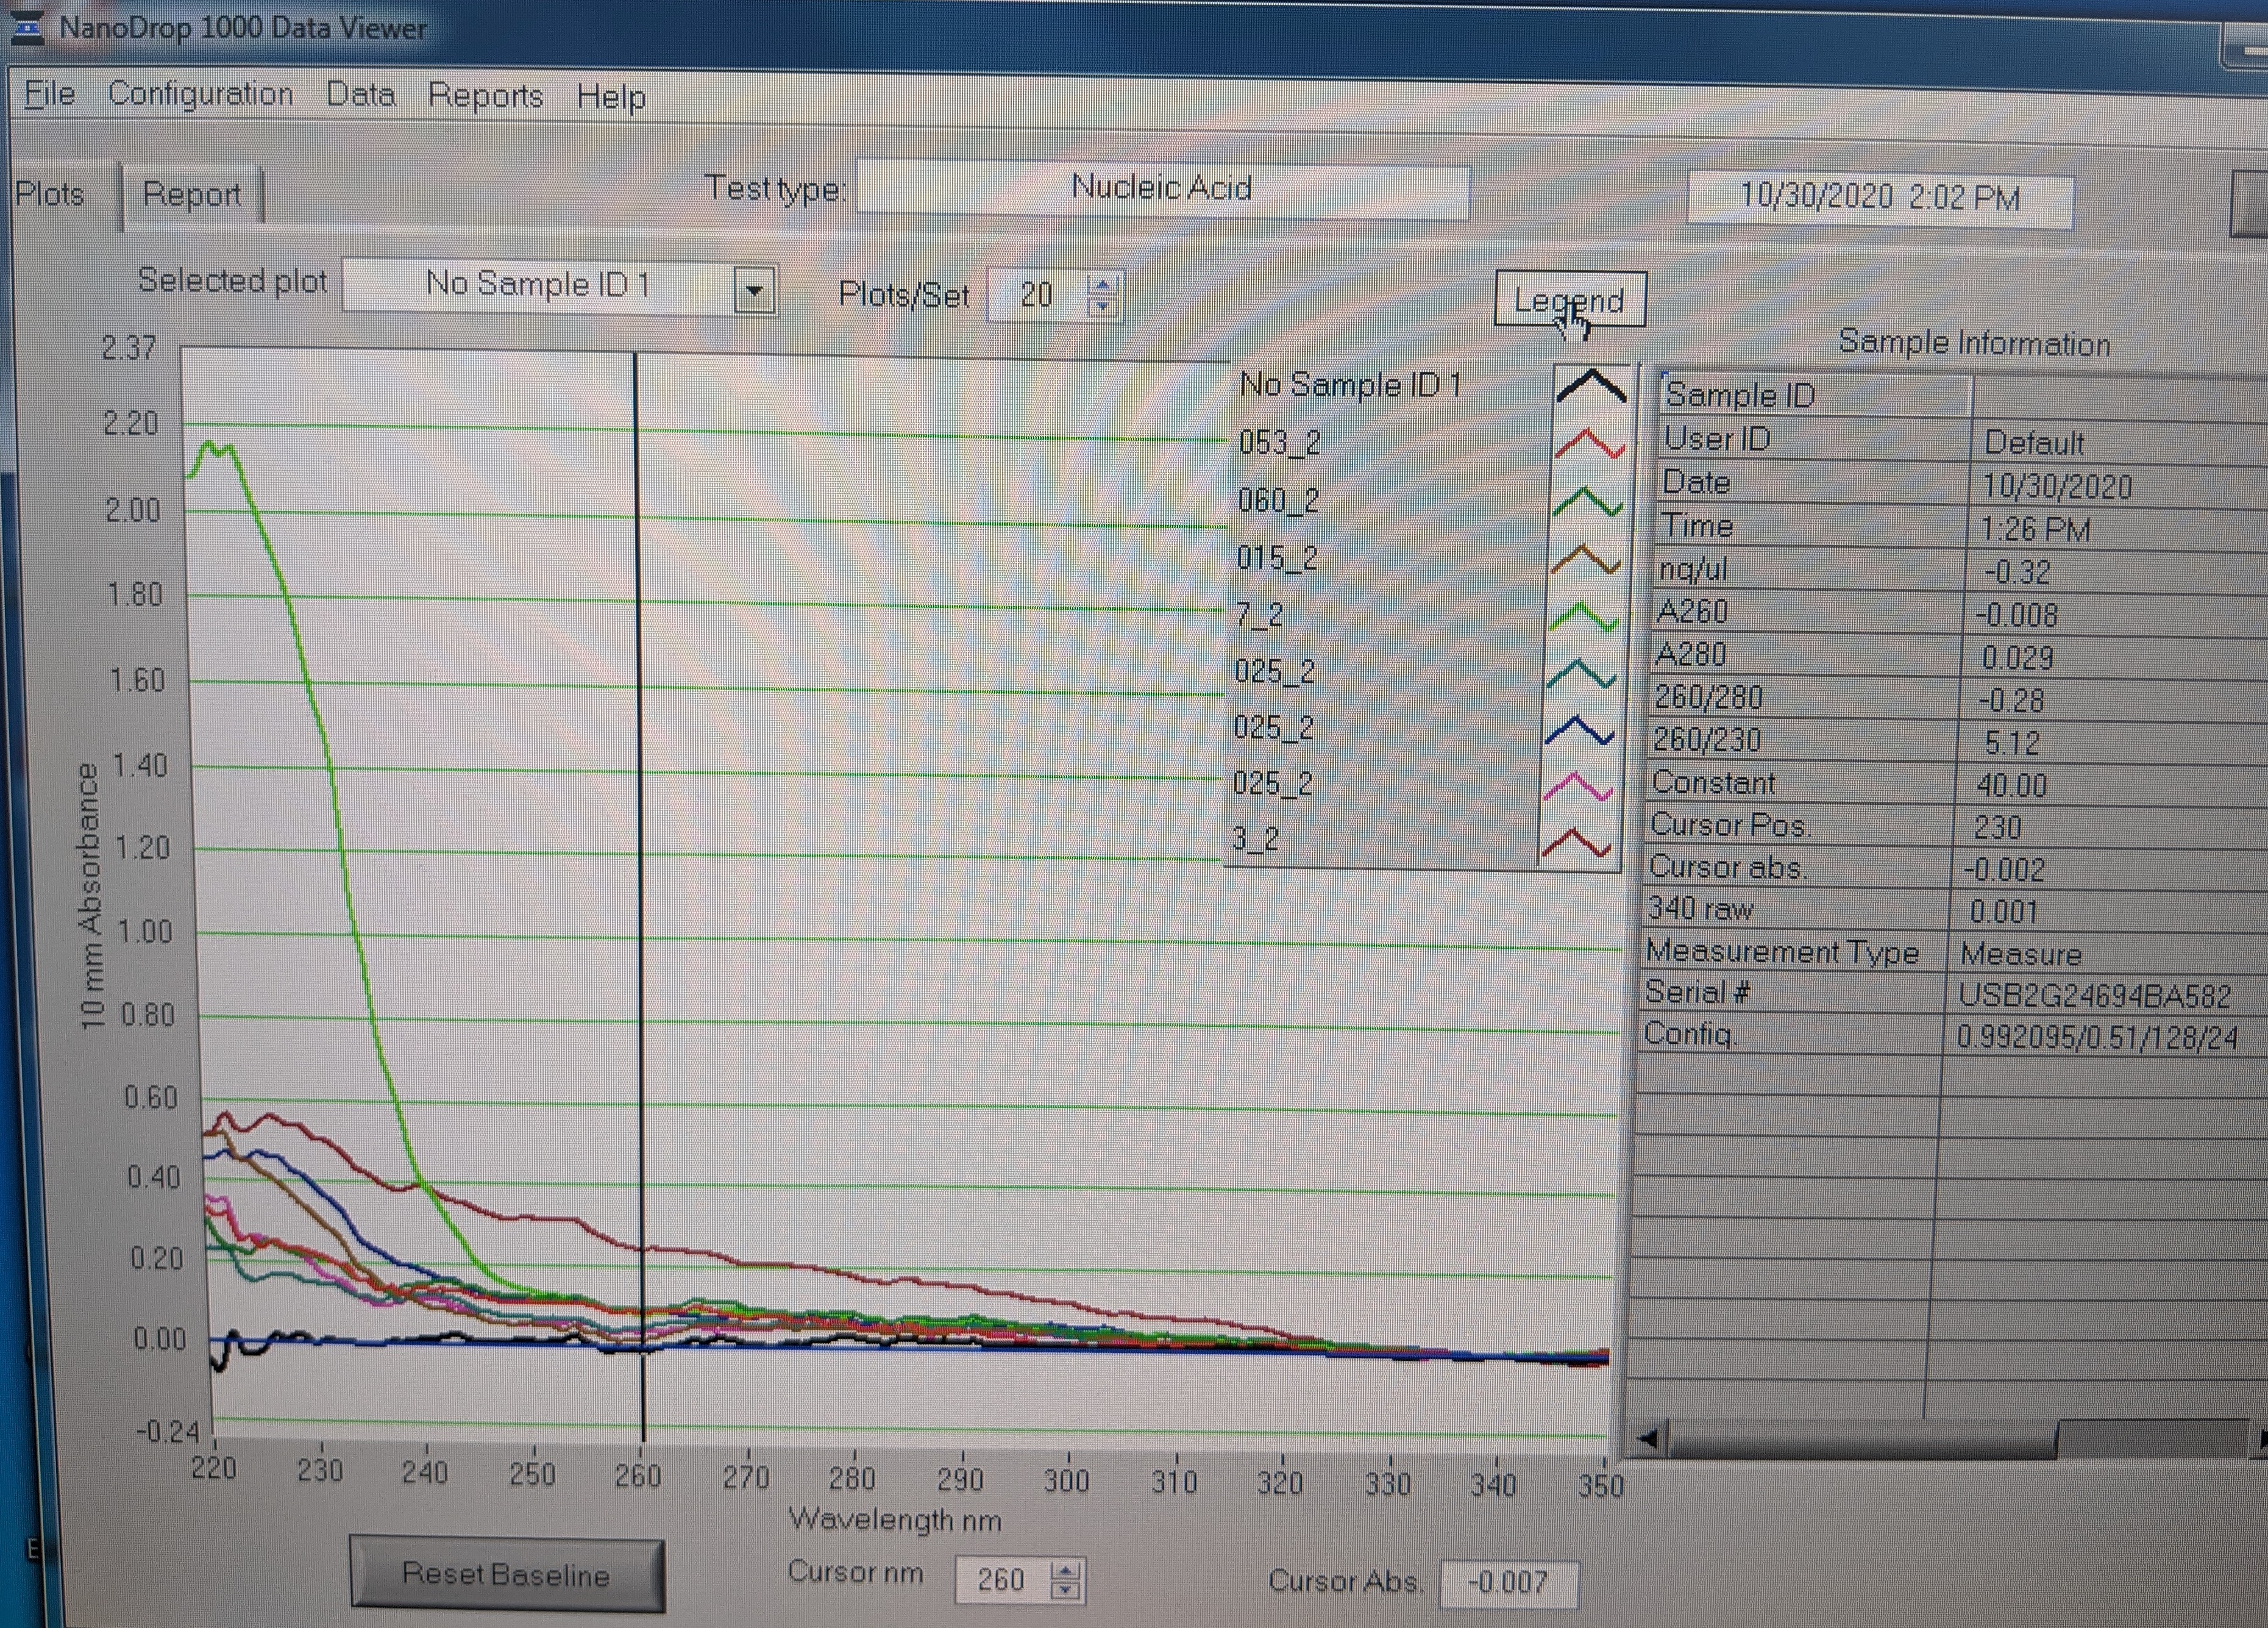Open the Selected plot dropdown arrow
Image resolution: width=2268 pixels, height=1628 pixels.
755,291
